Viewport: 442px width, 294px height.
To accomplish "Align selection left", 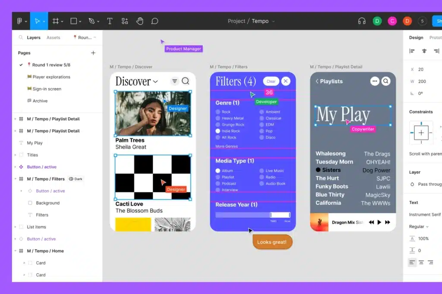I will tap(412, 51).
